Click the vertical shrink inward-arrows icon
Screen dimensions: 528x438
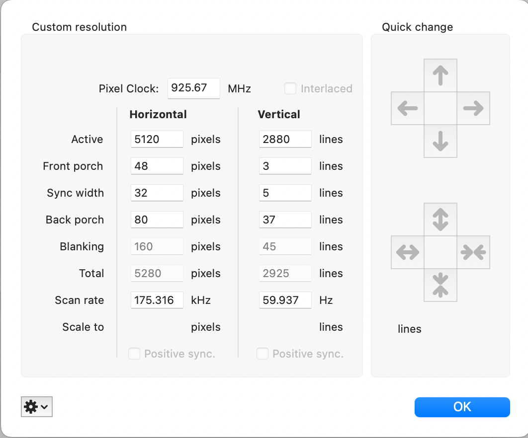click(x=440, y=285)
